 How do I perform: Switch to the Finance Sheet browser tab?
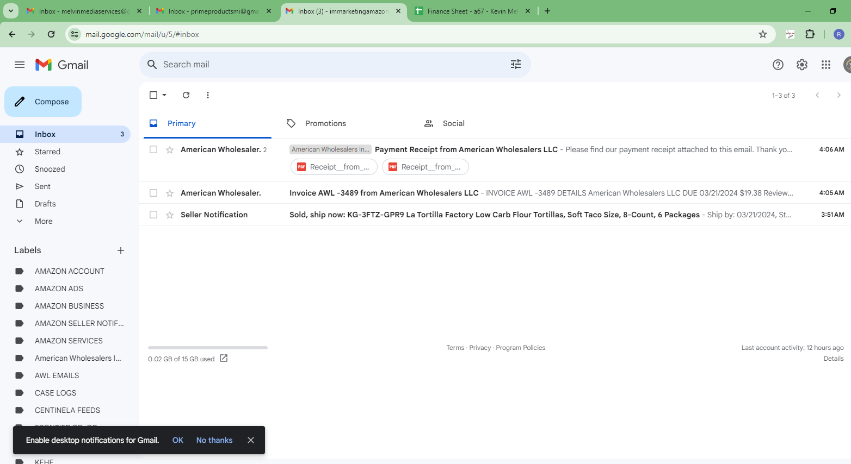(472, 11)
